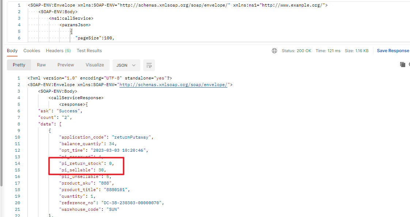Screen dimensions: 410x217
Task: Switch to the Body response tab
Action: (x=12, y=51)
